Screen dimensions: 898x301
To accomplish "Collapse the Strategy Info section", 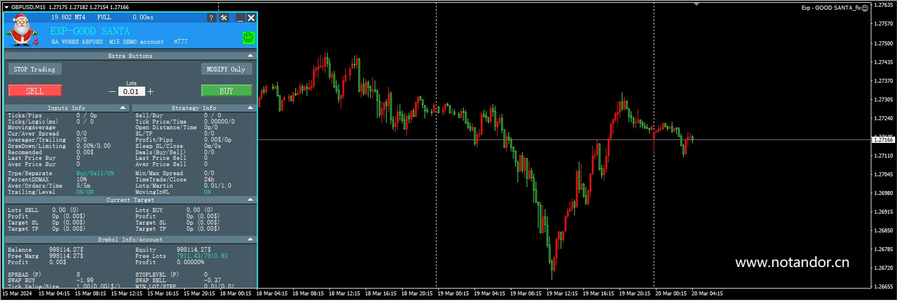I will pos(250,108).
